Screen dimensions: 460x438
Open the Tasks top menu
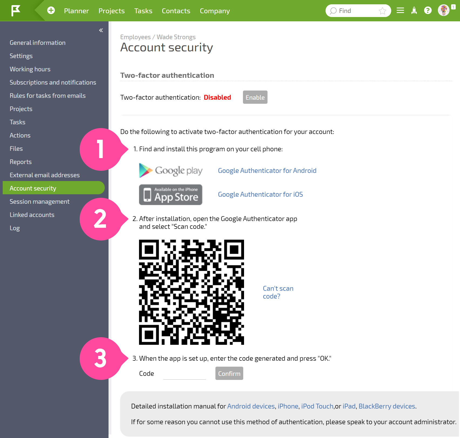point(143,11)
